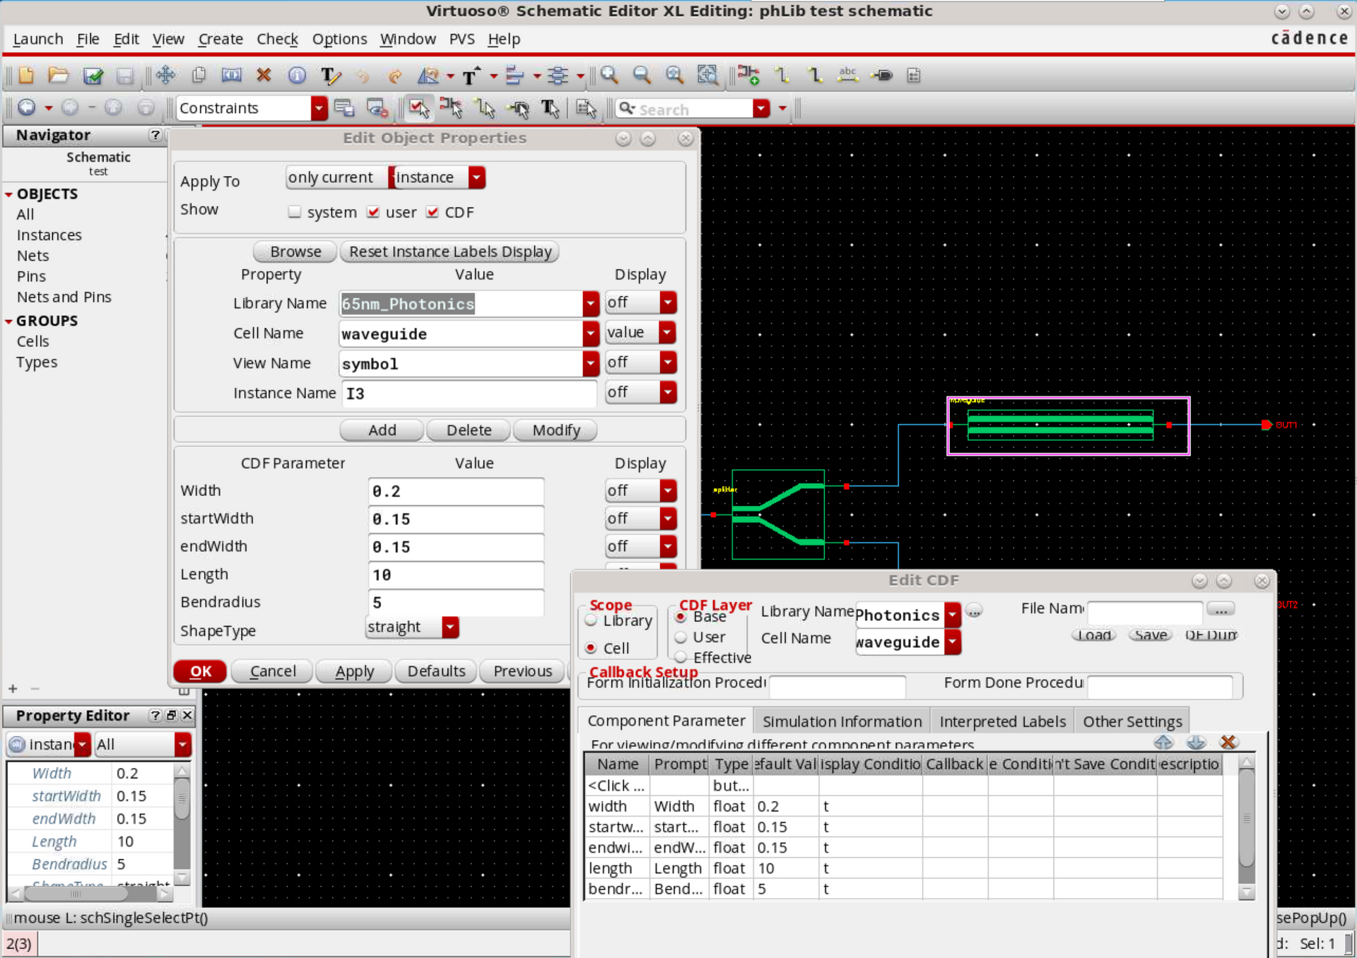
Task: Click the Check and Save icon
Action: click(x=93, y=75)
